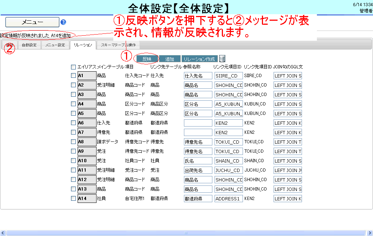Check the box beside alias A14
This screenshot has height=236, width=373.
tap(74, 198)
